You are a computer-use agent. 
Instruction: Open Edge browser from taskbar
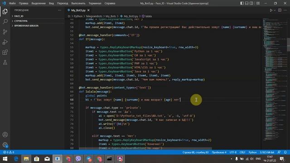click(x=16, y=159)
